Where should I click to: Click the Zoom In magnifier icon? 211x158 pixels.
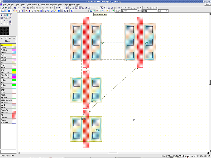pos(18,8)
